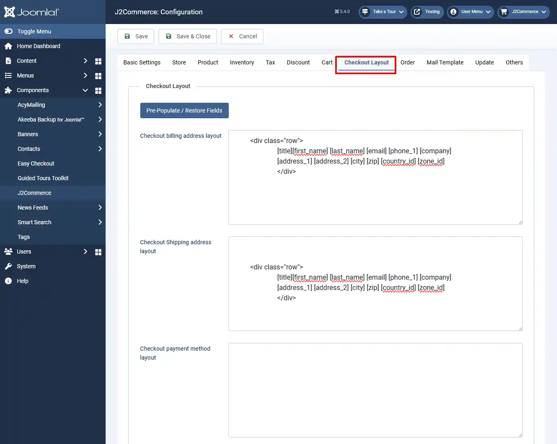
Task: Grab the billing textarea resize handle
Action: coord(520,222)
